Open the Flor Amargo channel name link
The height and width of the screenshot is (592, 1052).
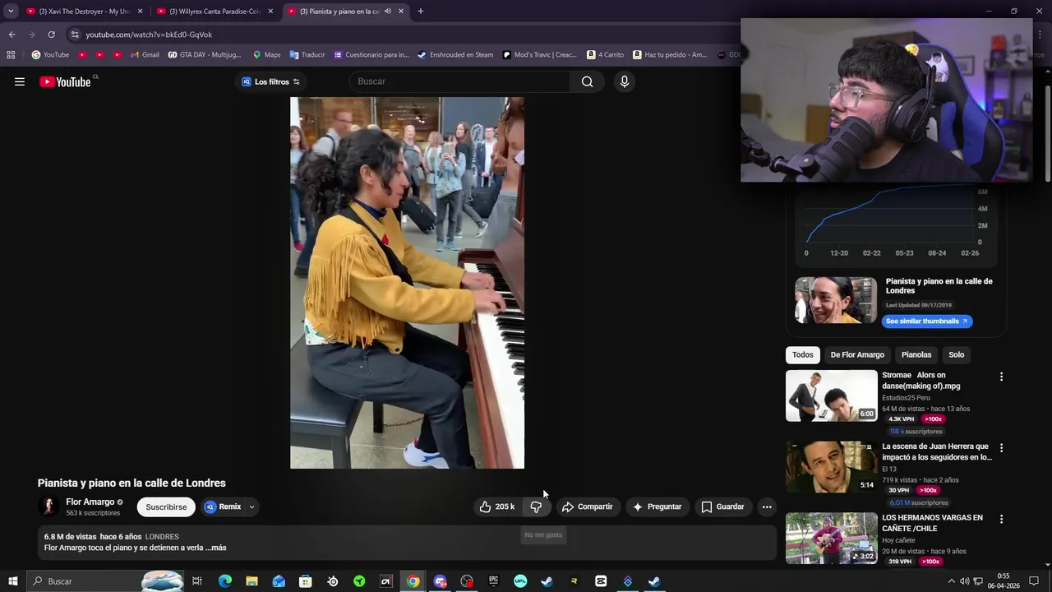tap(90, 502)
